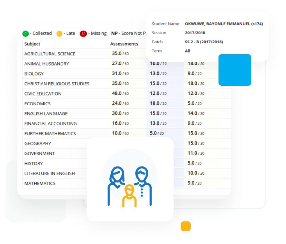Click student name OKWUWE, BAYONLE EMMANUEL (s174)
This screenshot has width=286, height=244.
pyautogui.click(x=224, y=24)
